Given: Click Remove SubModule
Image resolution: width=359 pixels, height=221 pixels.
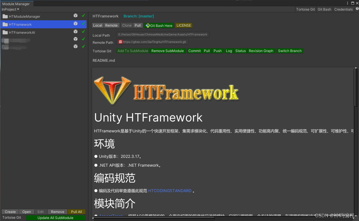Looking at the screenshot, I should pyautogui.click(x=167, y=51).
